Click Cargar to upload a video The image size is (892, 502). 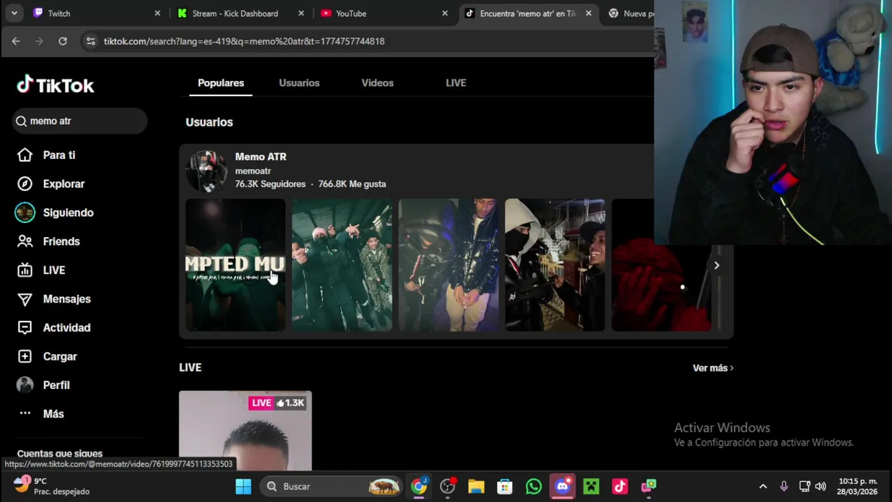click(47, 356)
